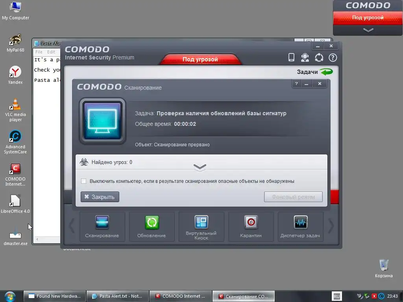
Task: Click the "Объект: Сканирование прервано" text
Action: click(x=172, y=145)
